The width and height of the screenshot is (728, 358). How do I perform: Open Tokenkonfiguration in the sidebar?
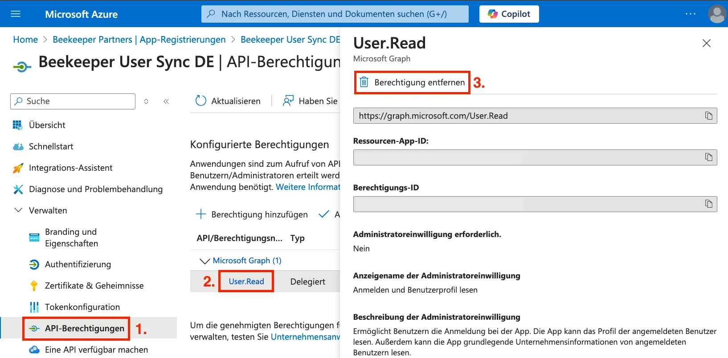pos(82,307)
